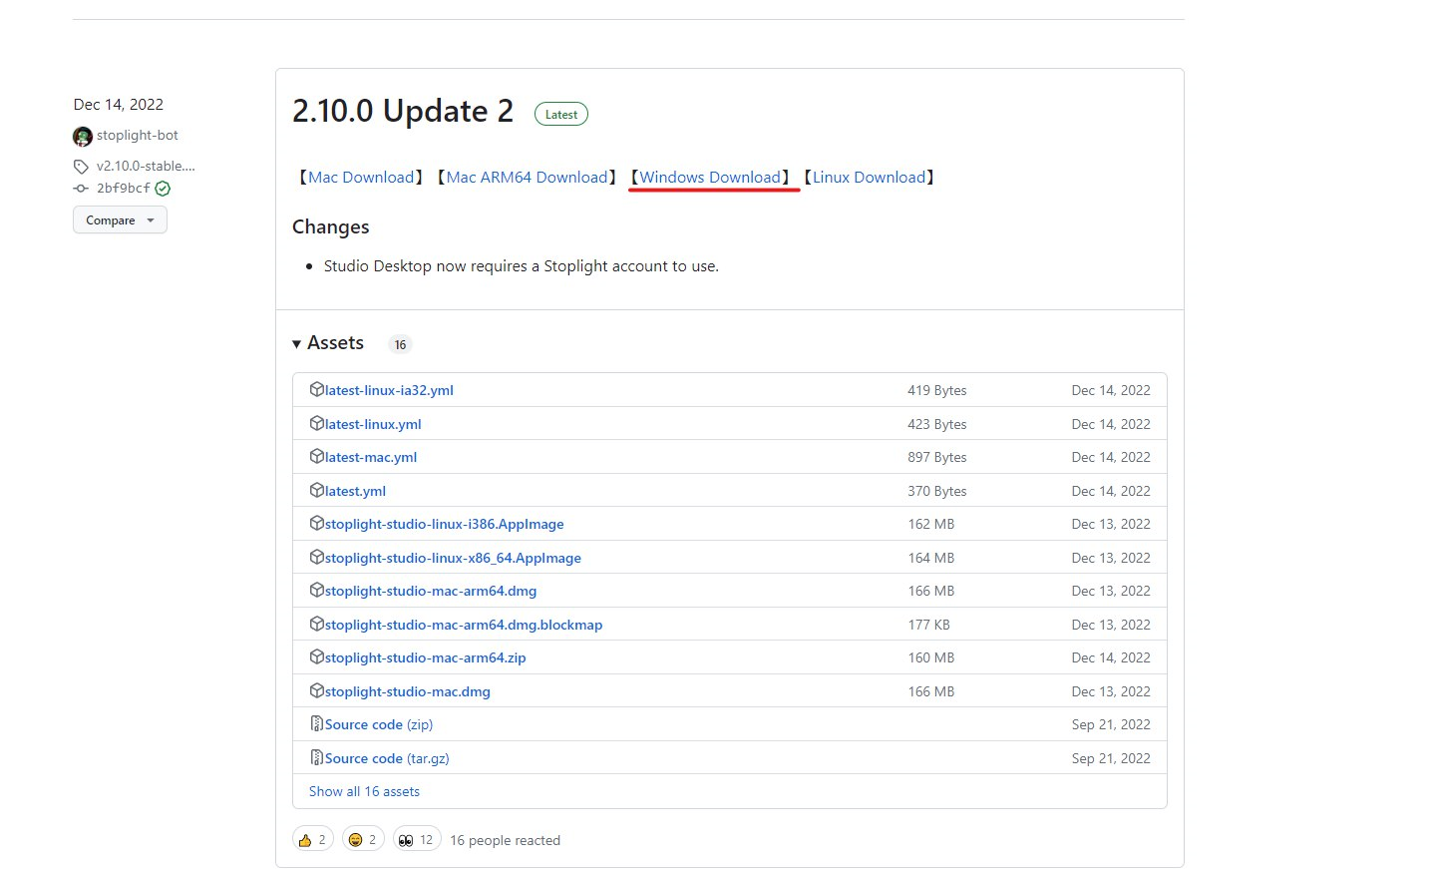Download stoplight-studio-mac-arm64.dmg
This screenshot has height=869, width=1433.
(x=431, y=591)
